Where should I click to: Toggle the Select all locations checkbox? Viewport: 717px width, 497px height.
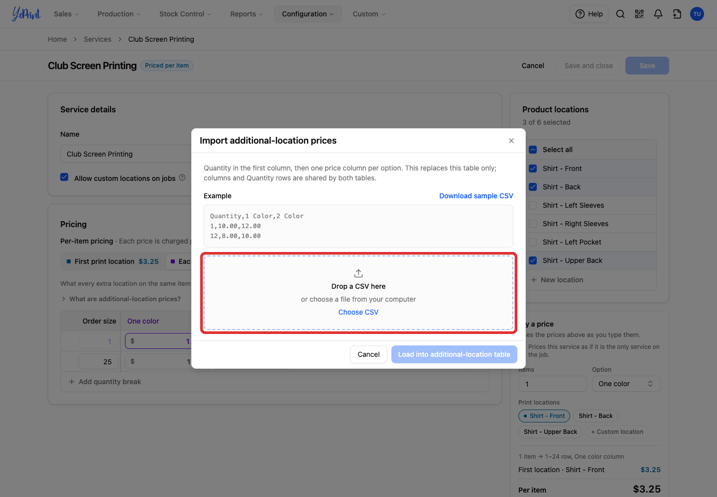[533, 150]
